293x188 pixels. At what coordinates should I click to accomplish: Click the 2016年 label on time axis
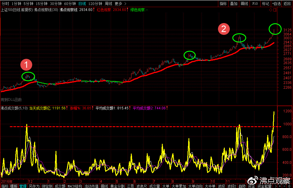[7, 181]
